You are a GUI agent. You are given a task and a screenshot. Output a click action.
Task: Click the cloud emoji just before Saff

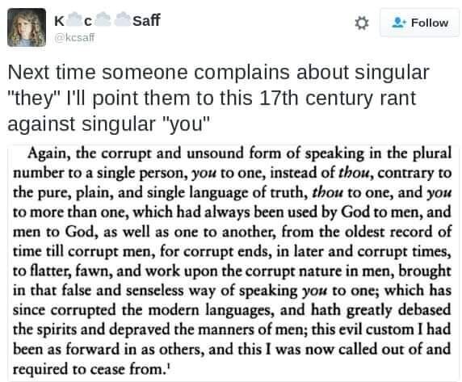click(122, 19)
